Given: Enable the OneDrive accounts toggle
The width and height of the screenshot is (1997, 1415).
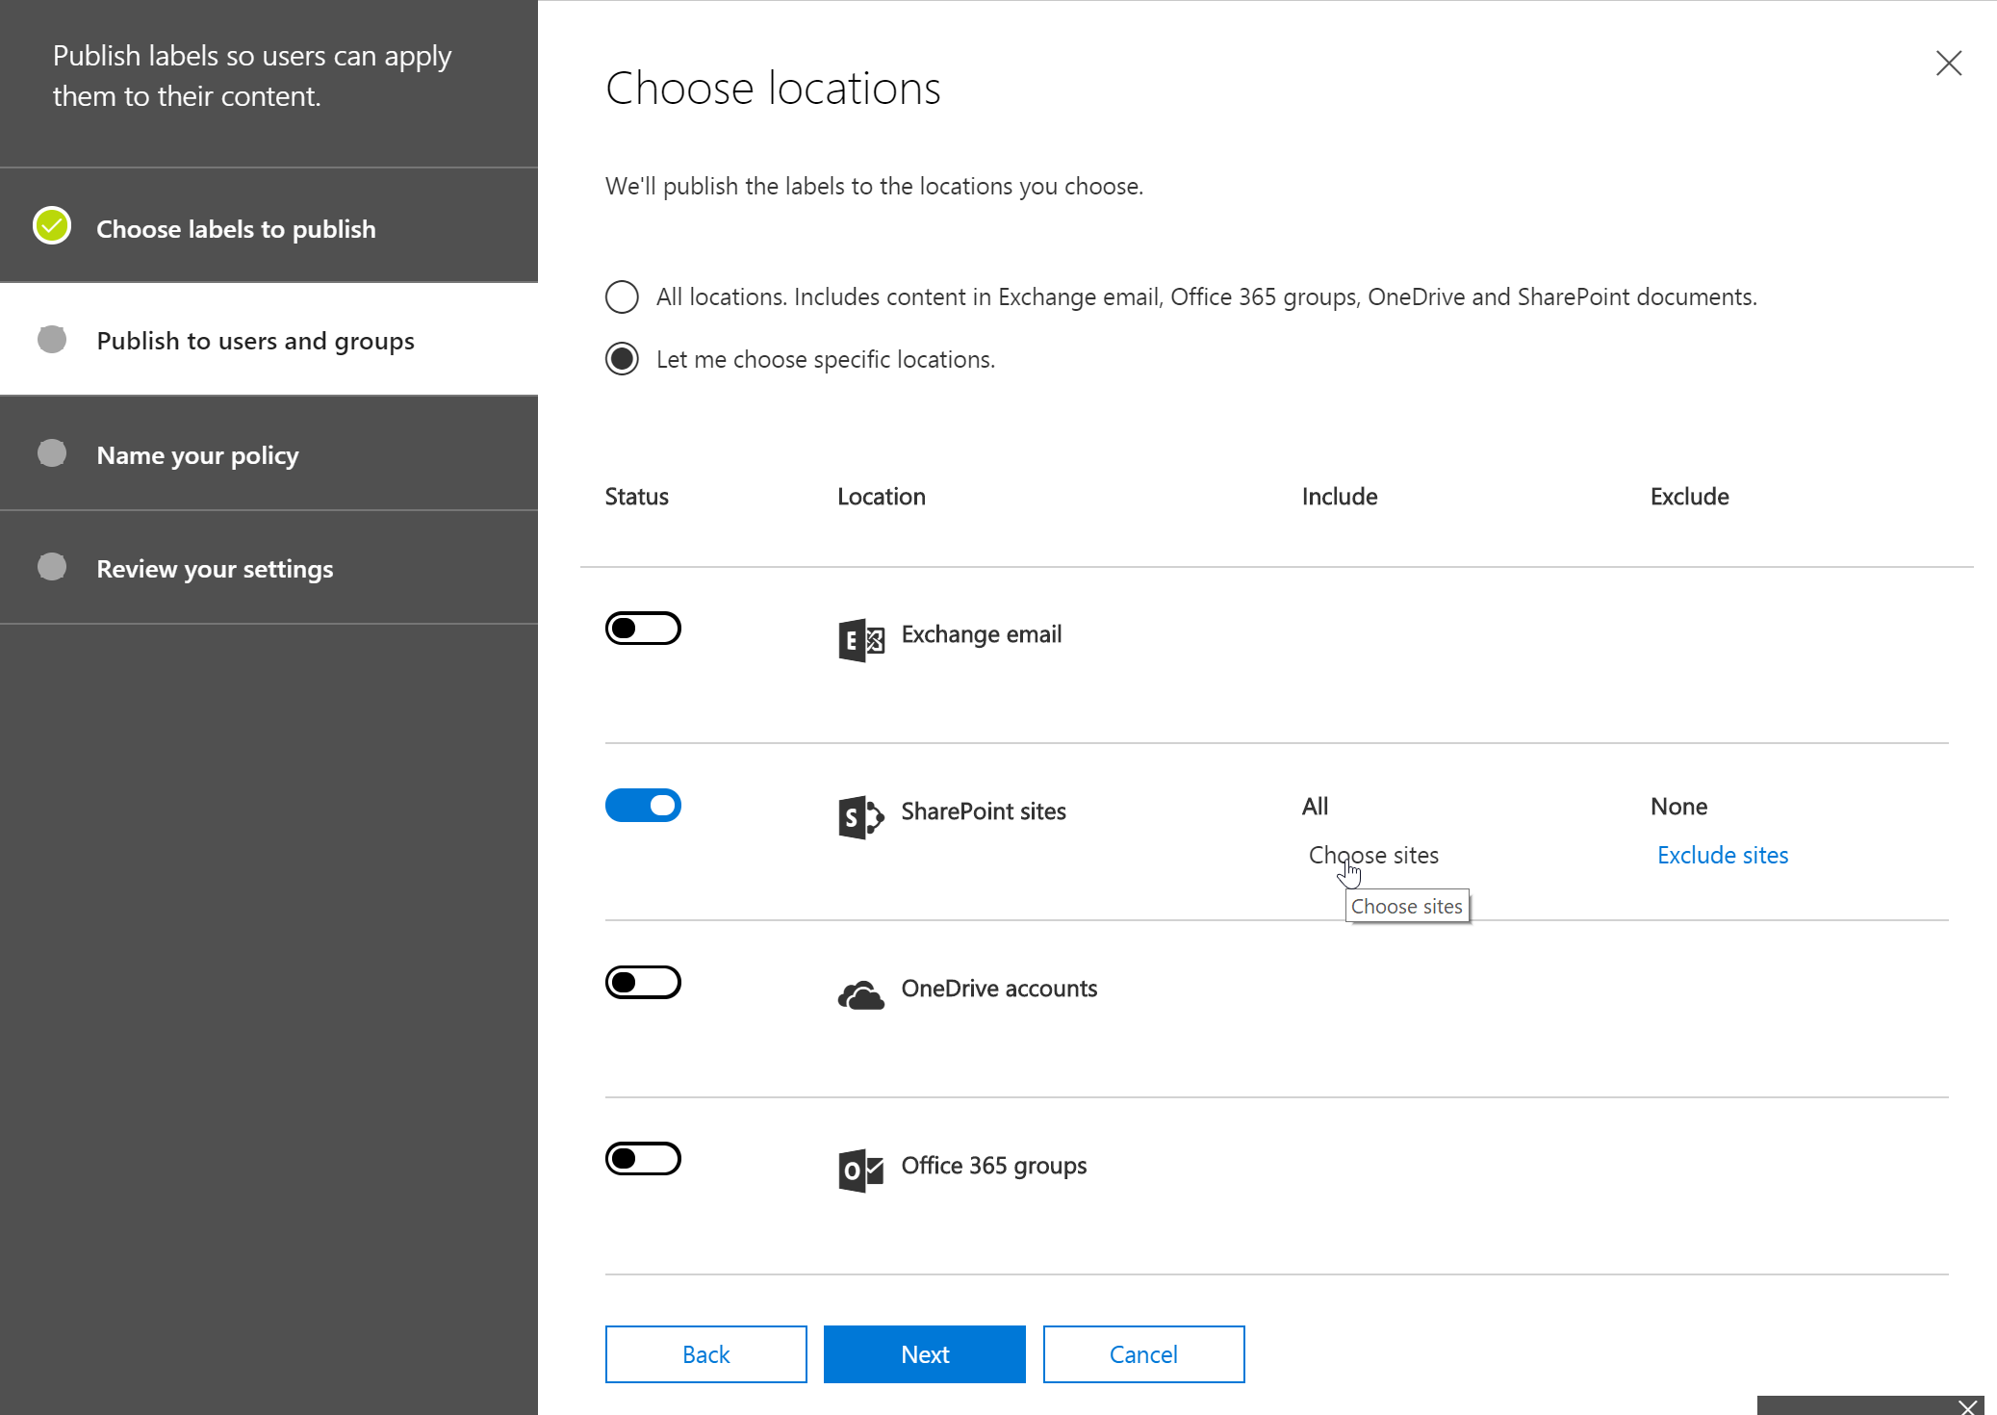Looking at the screenshot, I should (643, 983).
